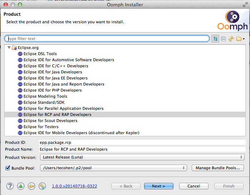Click the Eclipse IDE for PHP Developers icon
The width and height of the screenshot is (250, 195).
pyautogui.click(x=20, y=91)
